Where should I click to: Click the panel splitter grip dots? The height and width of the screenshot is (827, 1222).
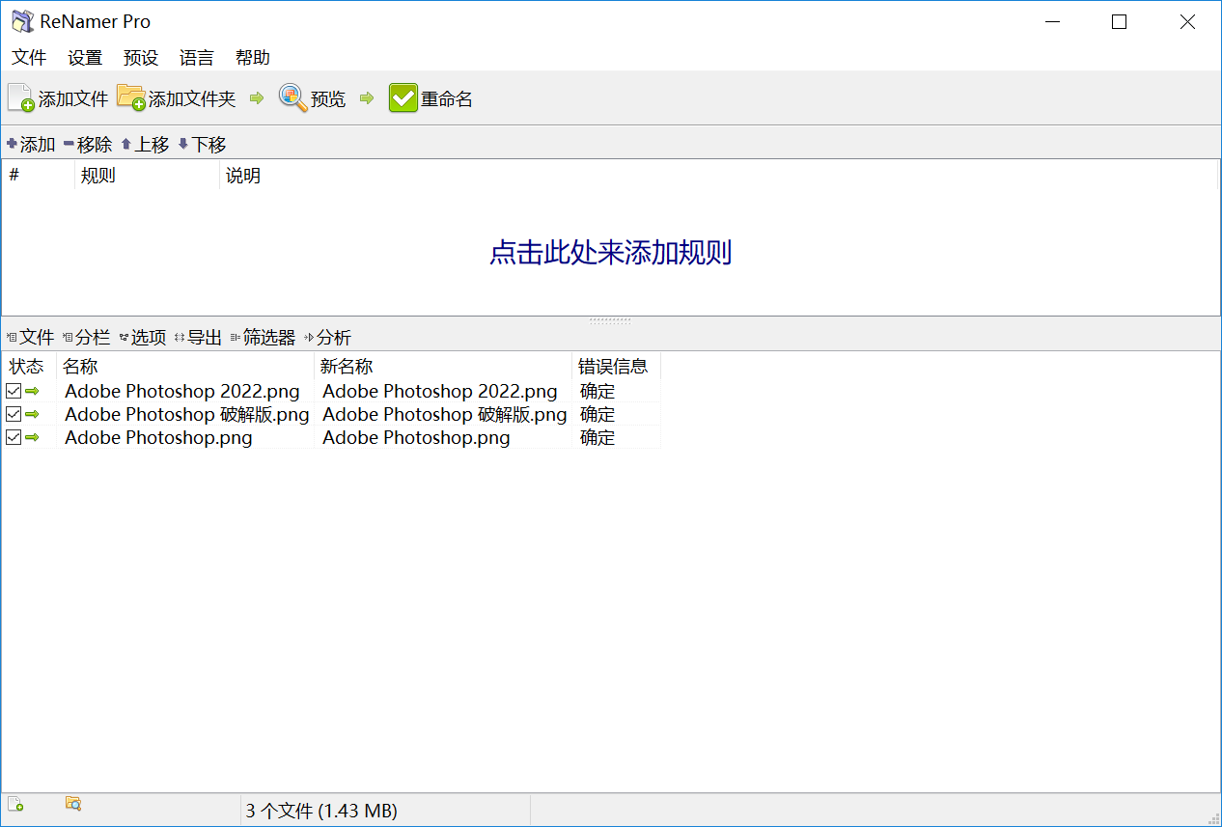[610, 320]
